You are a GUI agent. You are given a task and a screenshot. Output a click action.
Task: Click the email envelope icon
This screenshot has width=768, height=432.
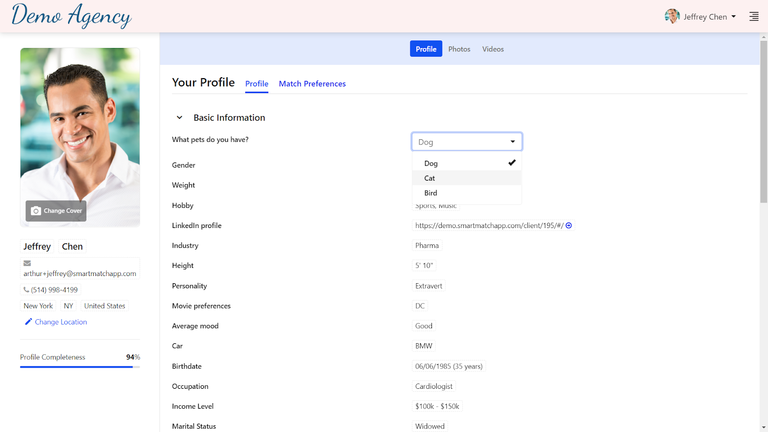coord(27,263)
